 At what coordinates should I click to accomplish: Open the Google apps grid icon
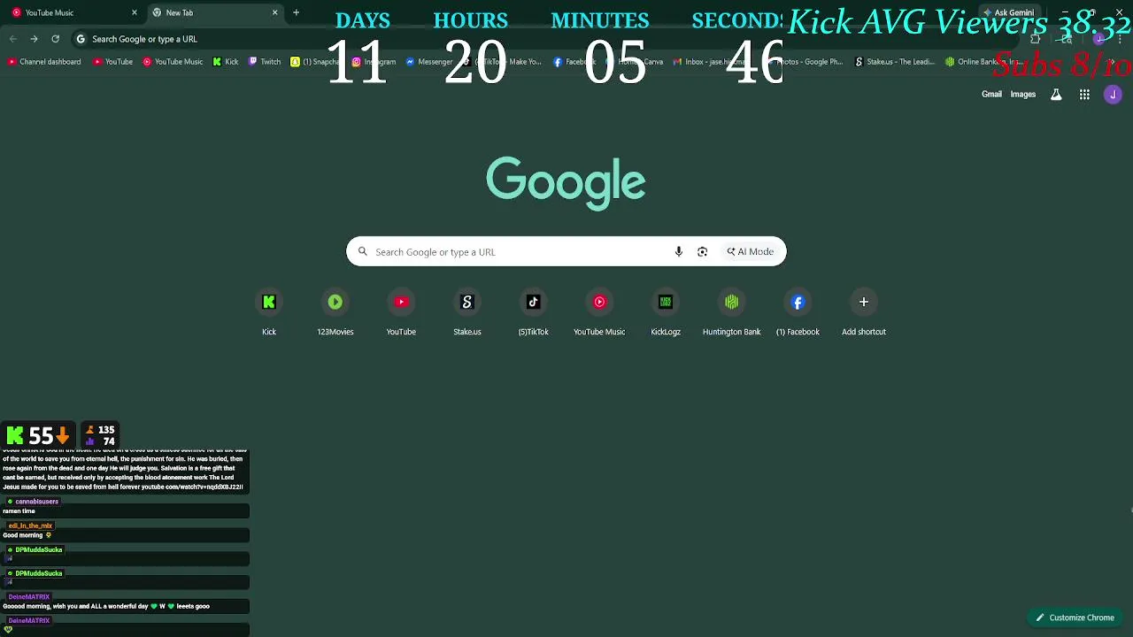1084,95
